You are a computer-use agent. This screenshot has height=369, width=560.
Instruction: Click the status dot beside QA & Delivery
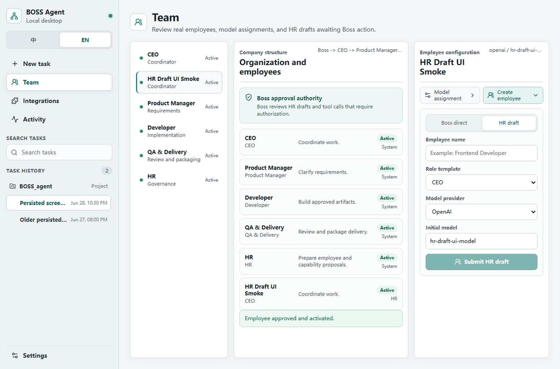pyautogui.click(x=141, y=156)
